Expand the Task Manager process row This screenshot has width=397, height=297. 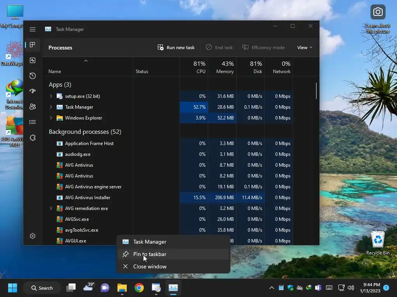click(x=51, y=107)
